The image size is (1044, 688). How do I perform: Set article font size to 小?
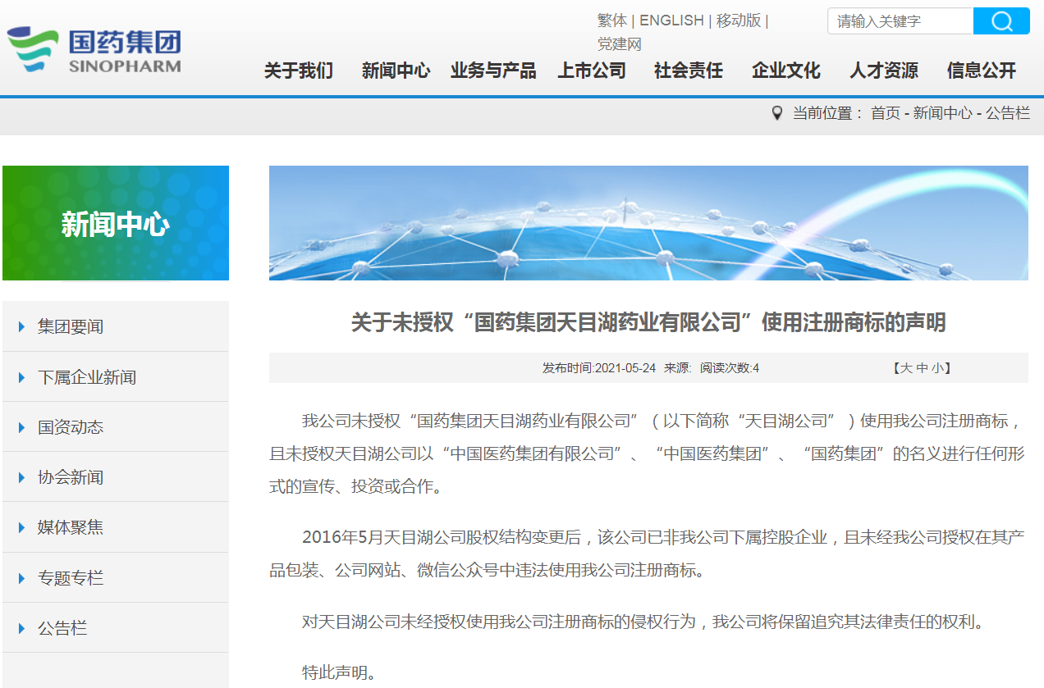tap(936, 368)
